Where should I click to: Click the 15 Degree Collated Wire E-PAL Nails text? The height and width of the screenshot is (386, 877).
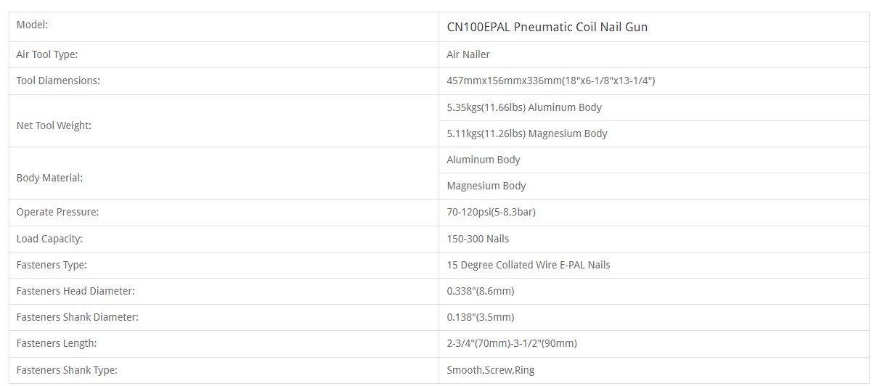529,265
